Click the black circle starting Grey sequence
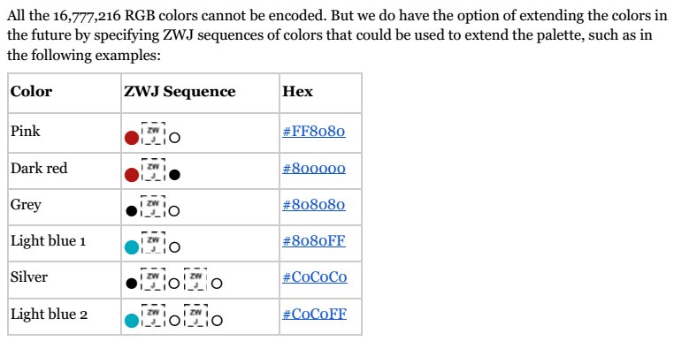This screenshot has height=341, width=674. [x=132, y=211]
